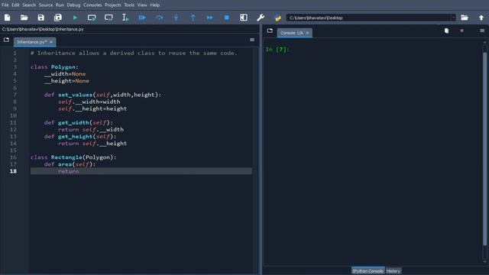
Task: Close the Console 1/A tab
Action: pyautogui.click(x=307, y=33)
